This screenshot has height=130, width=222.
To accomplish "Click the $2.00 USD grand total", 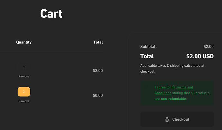I will click(200, 56).
